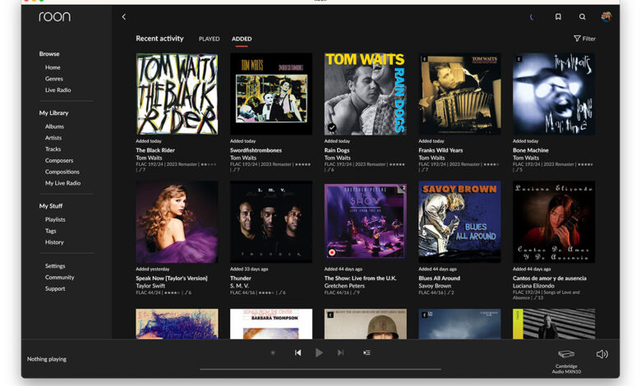Skip to next track
This screenshot has height=386, width=641.
[340, 352]
